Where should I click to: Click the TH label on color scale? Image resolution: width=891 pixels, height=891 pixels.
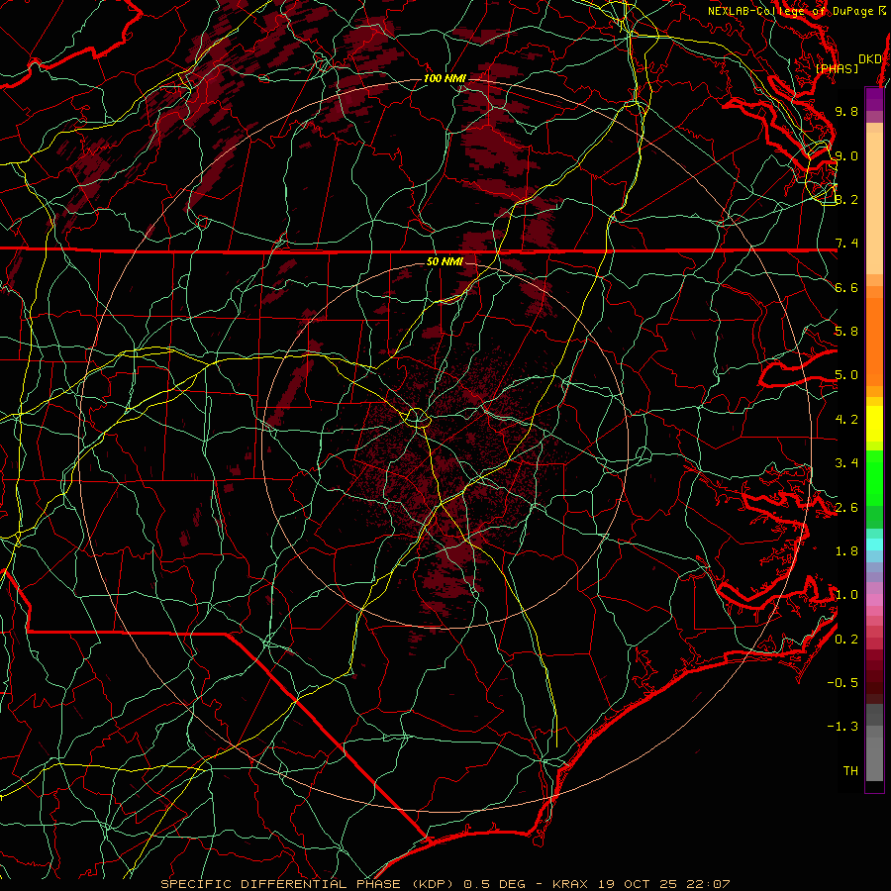click(x=850, y=771)
